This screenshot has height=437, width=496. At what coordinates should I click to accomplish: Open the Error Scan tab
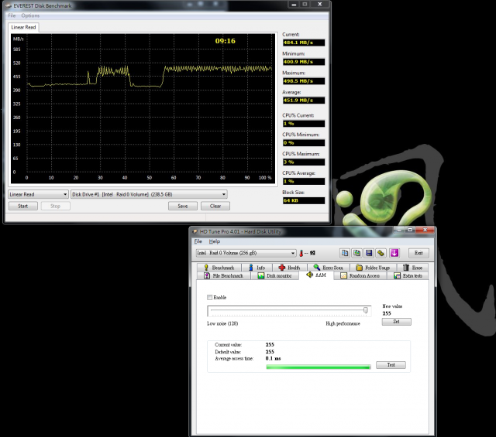(328, 268)
